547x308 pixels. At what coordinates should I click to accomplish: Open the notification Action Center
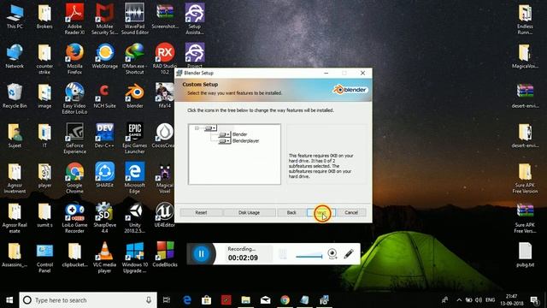tap(534, 300)
